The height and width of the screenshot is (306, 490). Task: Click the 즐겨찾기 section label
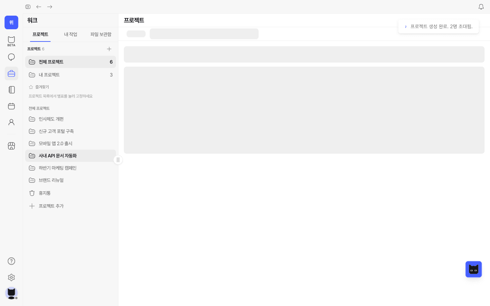click(42, 87)
